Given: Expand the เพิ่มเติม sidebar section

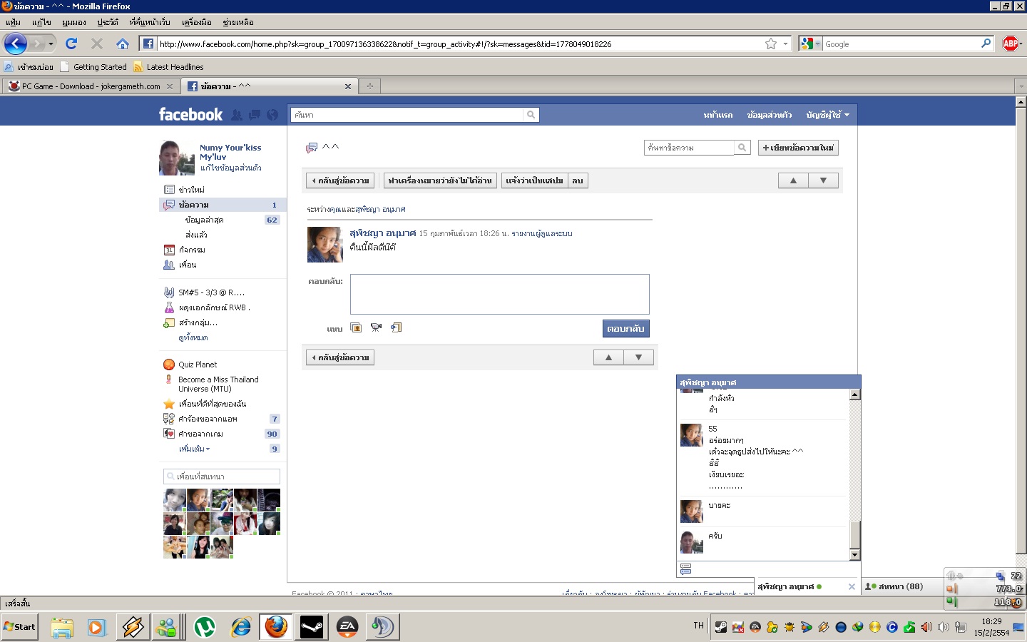Looking at the screenshot, I should point(194,449).
